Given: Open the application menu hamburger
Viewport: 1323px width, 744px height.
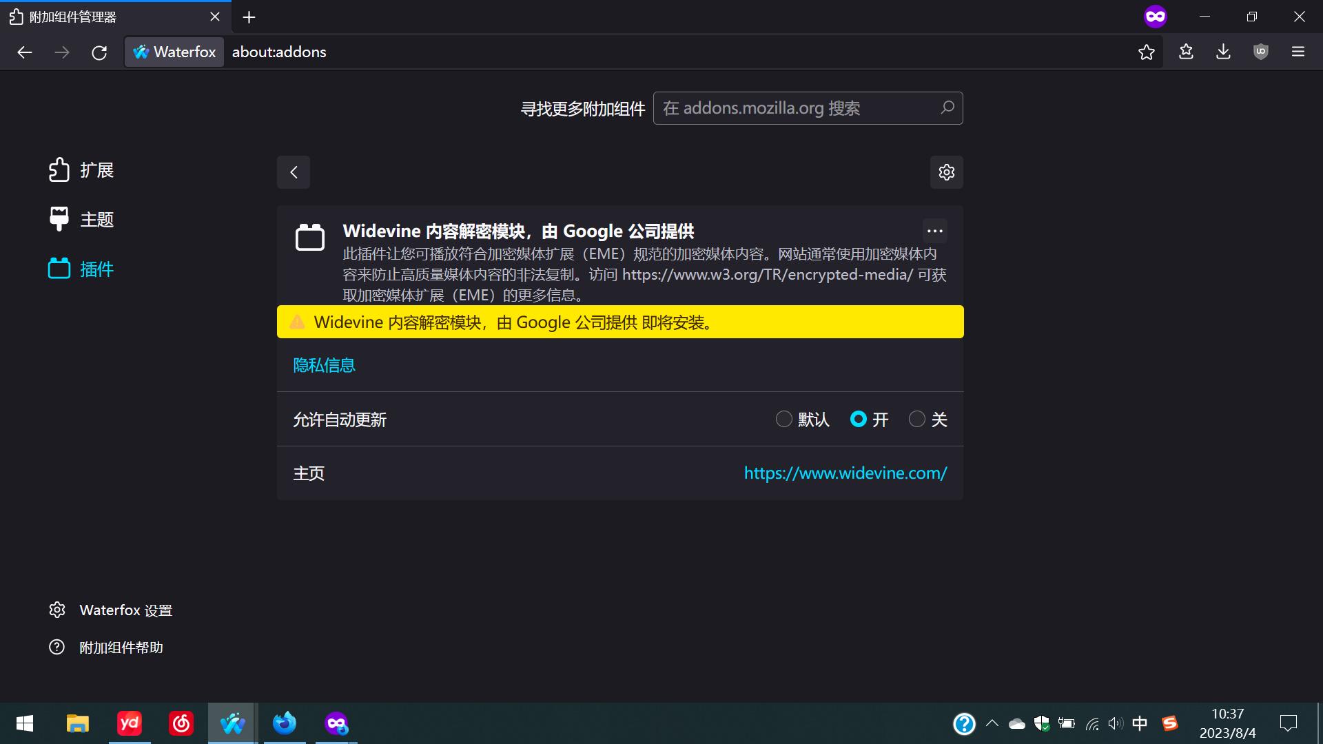Looking at the screenshot, I should click(x=1298, y=52).
